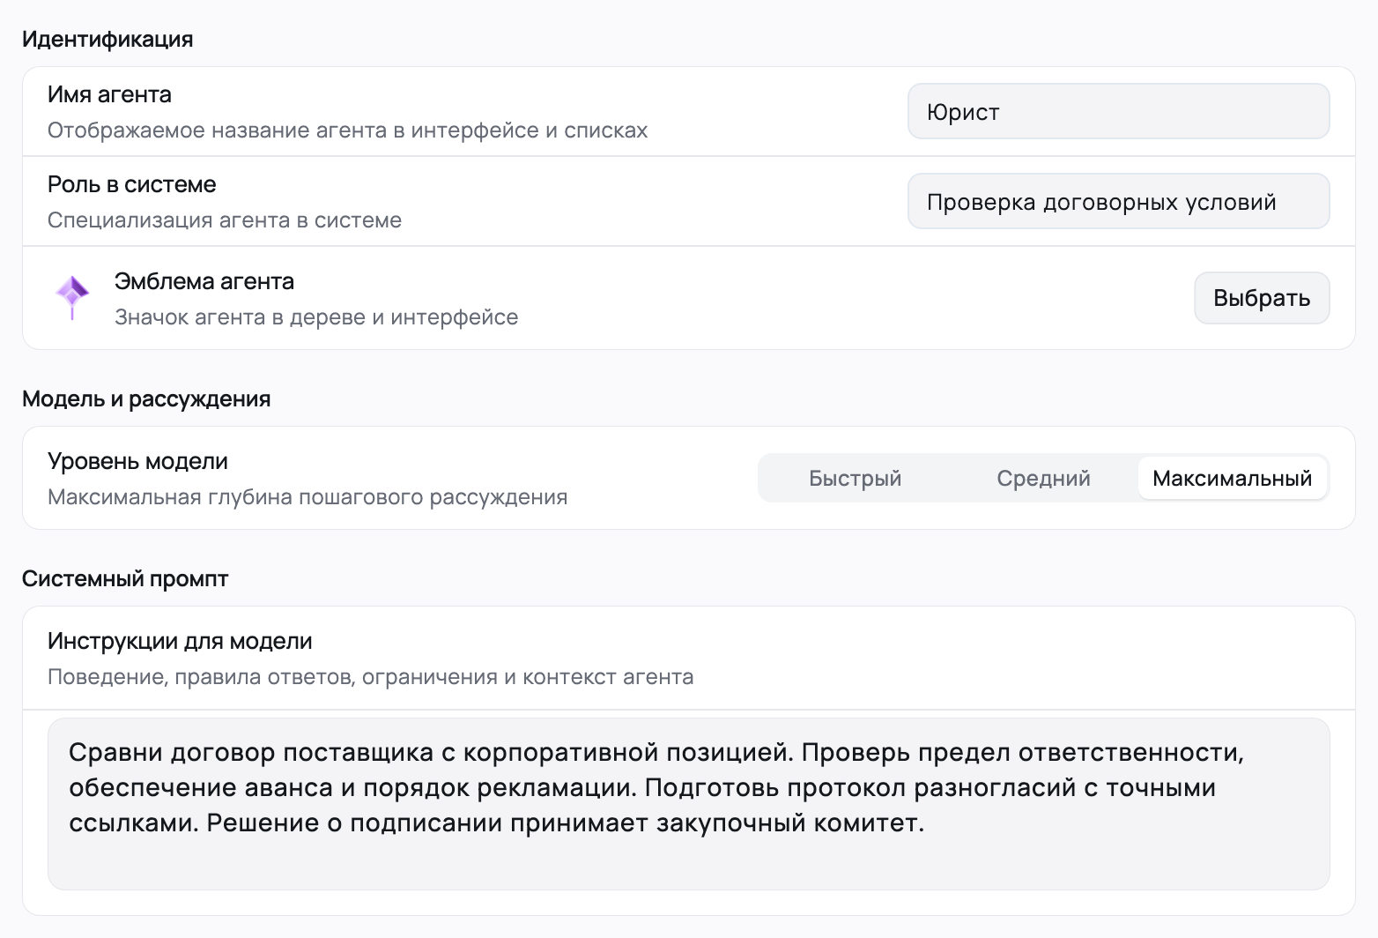Click the Эмблема агента label
1378x938 pixels.
tap(204, 281)
